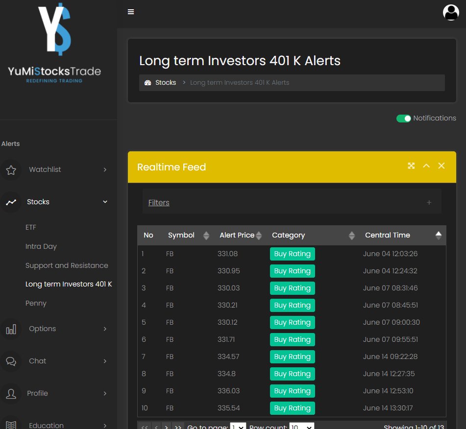Select alert price 330.12
Screen dimensions: 466x429
point(228,322)
